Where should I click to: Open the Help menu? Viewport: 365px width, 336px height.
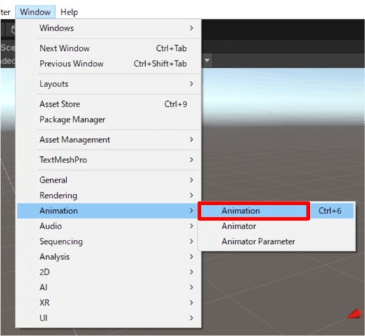click(x=69, y=12)
